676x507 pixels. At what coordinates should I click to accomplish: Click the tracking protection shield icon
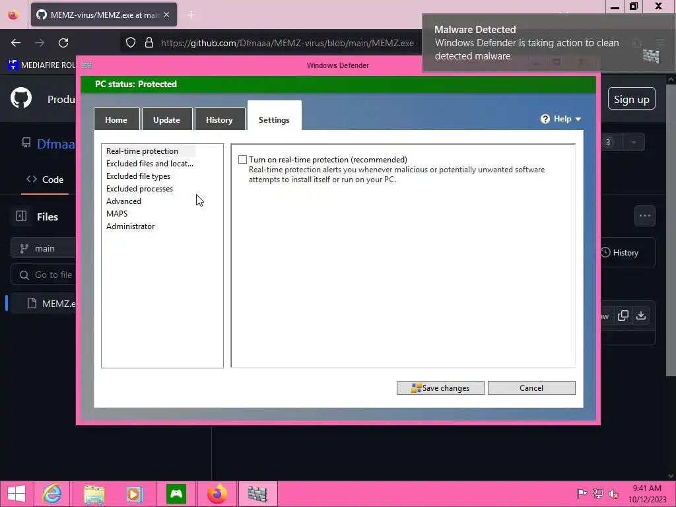point(131,42)
